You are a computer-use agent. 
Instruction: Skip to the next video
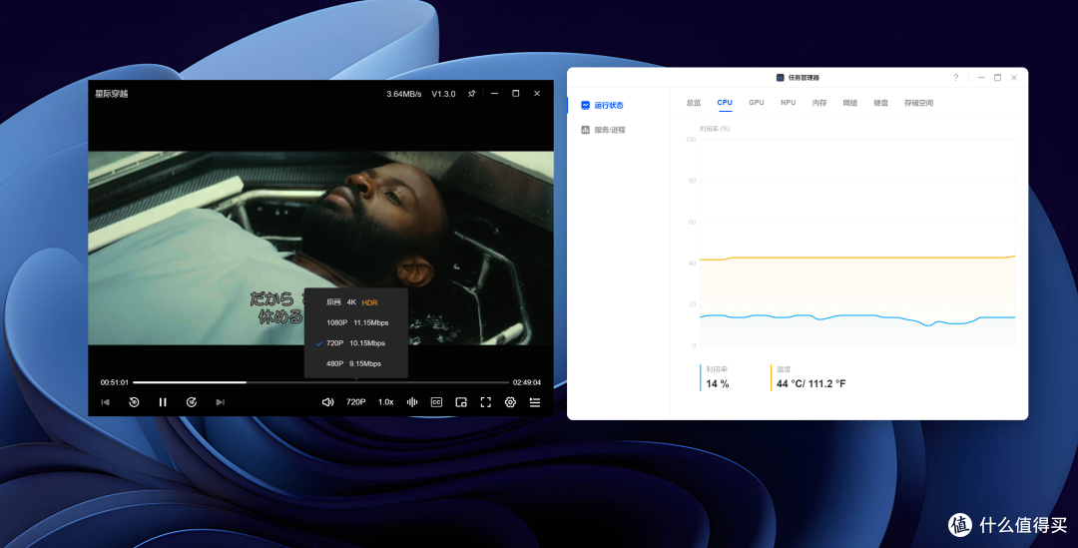coord(220,402)
